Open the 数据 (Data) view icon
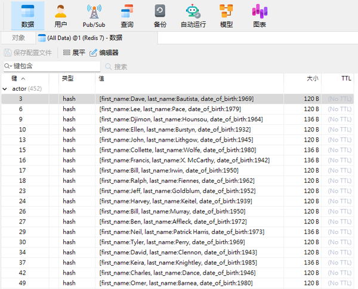Screen dimensions: 358x289 pos(27,16)
